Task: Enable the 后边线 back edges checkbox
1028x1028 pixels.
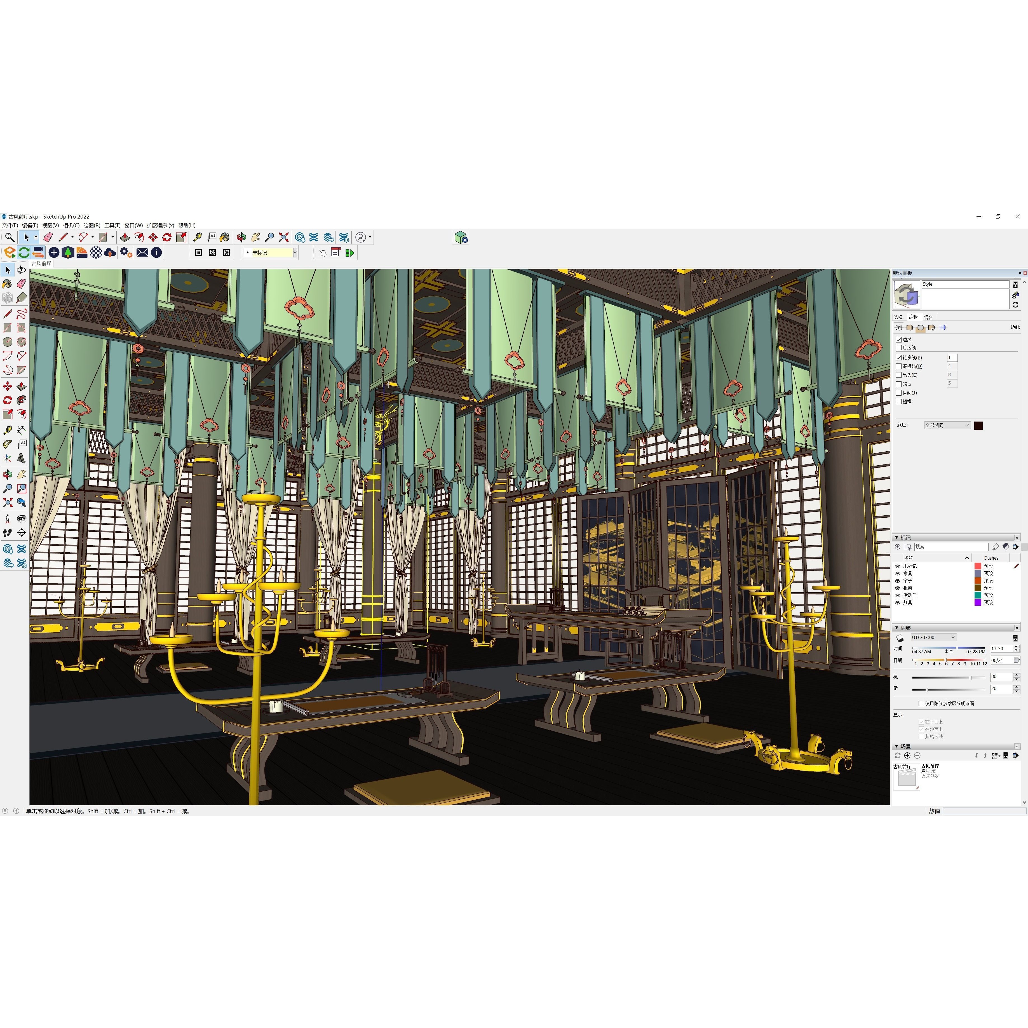Action: 899,348
